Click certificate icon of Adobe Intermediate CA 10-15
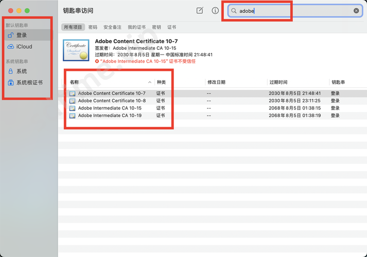This screenshot has width=367, height=257. [x=73, y=108]
